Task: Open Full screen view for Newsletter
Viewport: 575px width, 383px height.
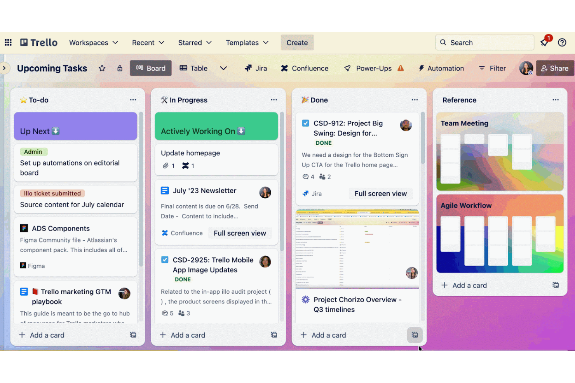Action: pyautogui.click(x=240, y=233)
